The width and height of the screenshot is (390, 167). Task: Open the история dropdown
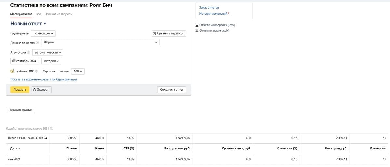(x=51, y=61)
